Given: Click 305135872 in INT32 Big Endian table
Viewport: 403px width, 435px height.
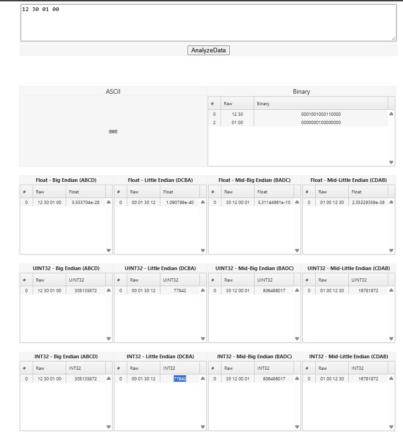Looking at the screenshot, I should click(x=85, y=379).
